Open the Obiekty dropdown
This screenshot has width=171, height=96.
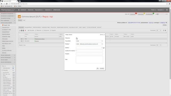click(89, 48)
